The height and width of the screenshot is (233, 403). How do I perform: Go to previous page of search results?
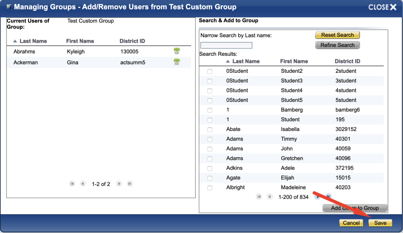click(270, 197)
